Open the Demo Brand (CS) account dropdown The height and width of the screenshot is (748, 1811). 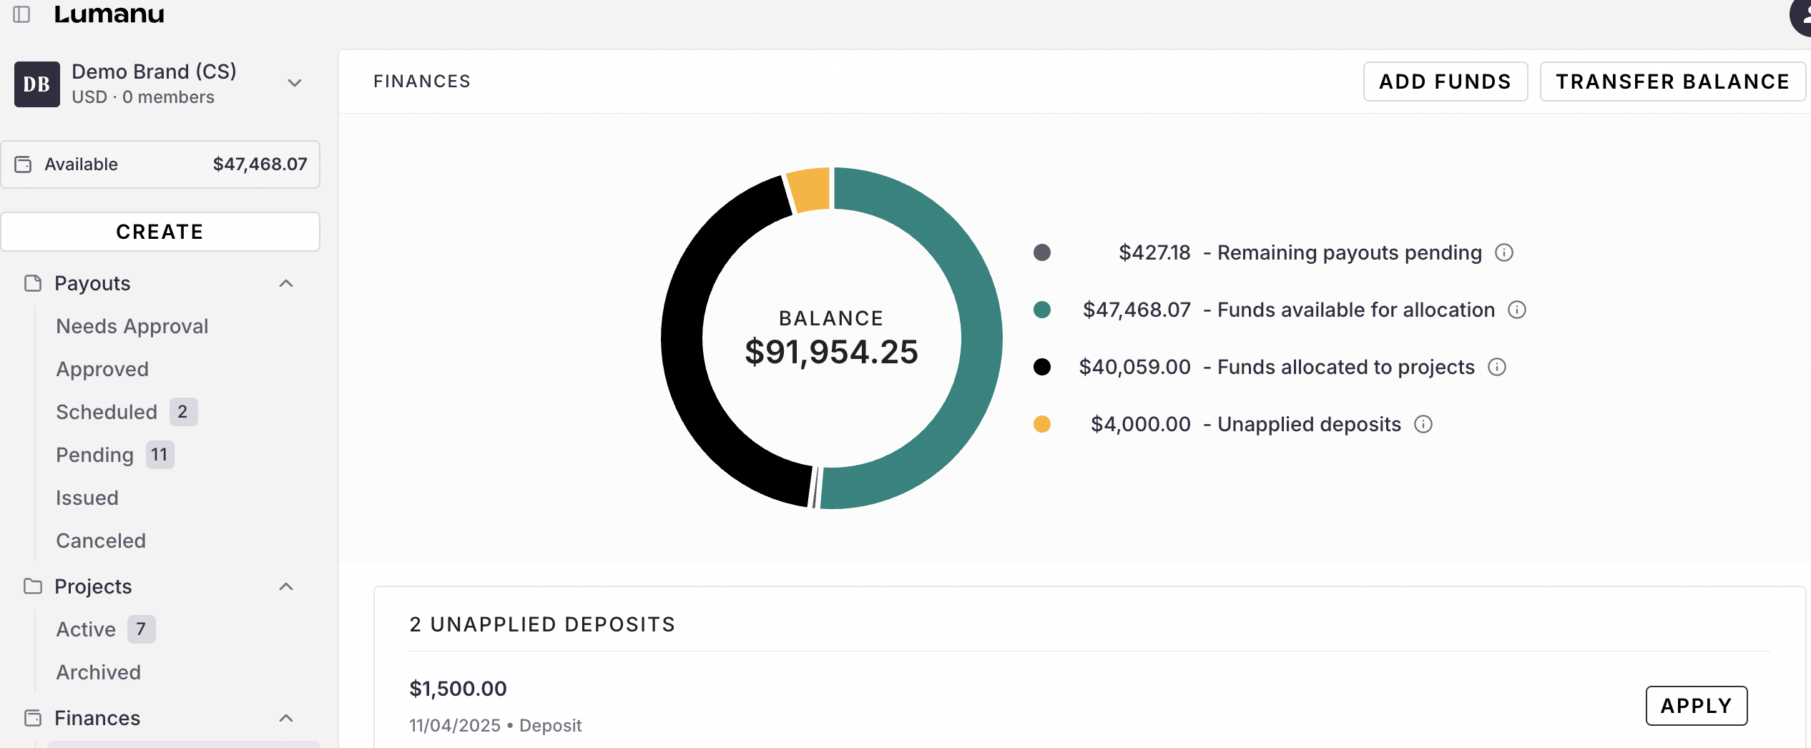click(294, 83)
